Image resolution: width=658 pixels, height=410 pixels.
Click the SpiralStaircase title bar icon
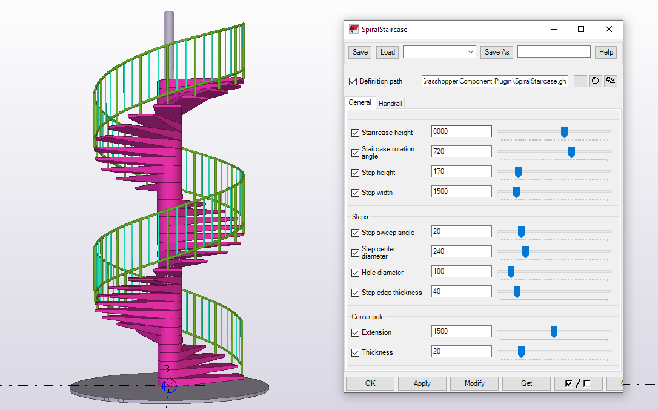354,29
